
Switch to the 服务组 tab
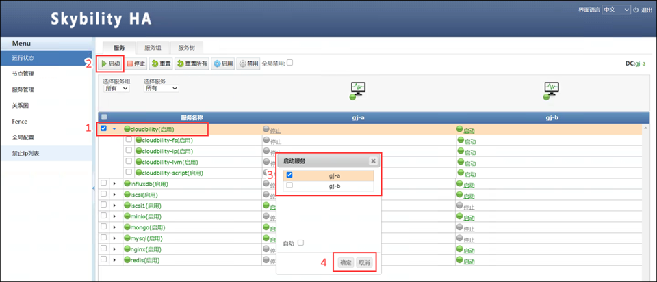(153, 47)
